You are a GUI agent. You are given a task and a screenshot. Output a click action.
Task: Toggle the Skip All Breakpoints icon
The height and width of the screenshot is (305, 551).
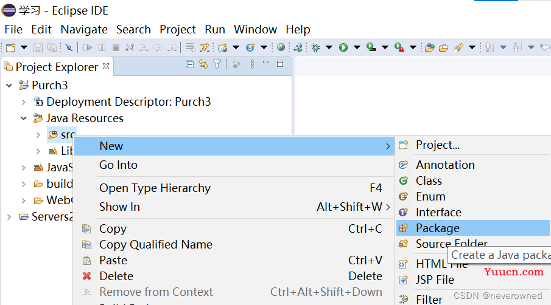[x=69, y=47]
